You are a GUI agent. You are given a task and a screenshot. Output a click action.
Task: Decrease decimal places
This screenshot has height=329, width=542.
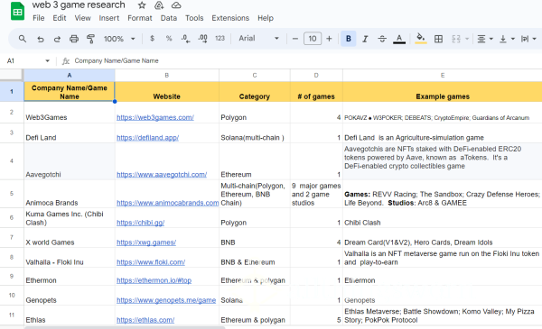(185, 39)
